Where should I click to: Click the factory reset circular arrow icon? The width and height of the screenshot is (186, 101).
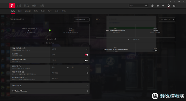[88, 73]
